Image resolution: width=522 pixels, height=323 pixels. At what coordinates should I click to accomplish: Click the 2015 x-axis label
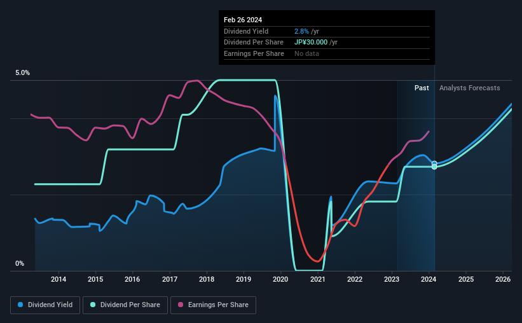coord(95,279)
